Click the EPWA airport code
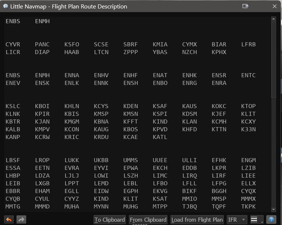 (x=131, y=168)
